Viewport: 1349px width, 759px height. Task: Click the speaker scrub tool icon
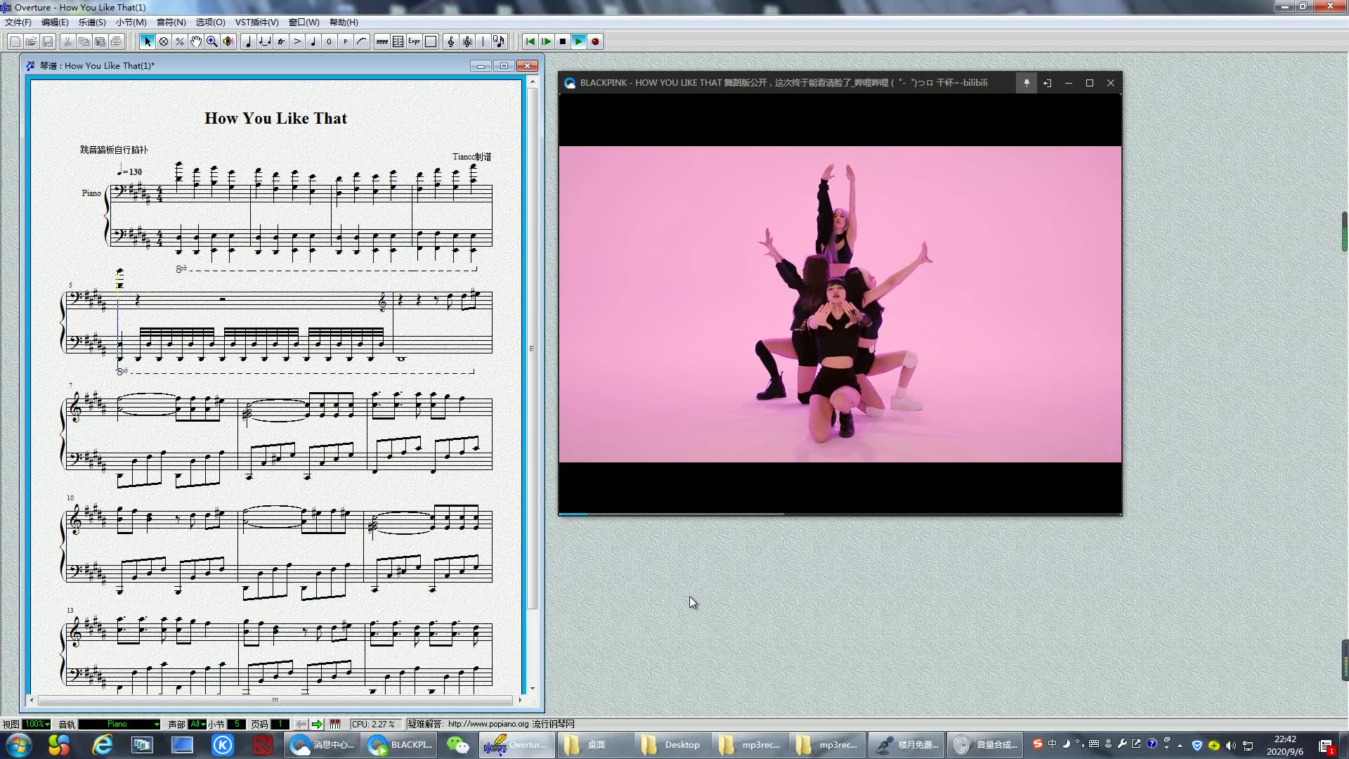click(x=228, y=41)
